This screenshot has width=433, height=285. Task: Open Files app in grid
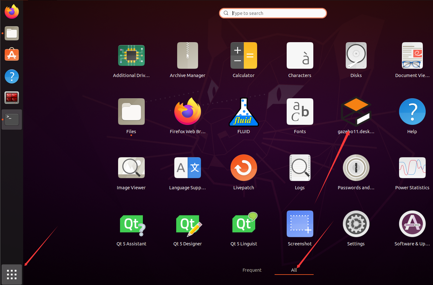131,112
